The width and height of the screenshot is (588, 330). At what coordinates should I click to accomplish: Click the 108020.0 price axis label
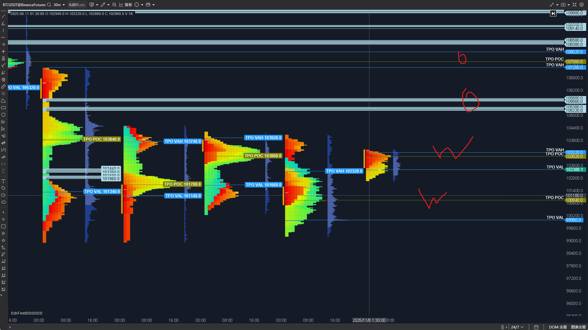(x=574, y=51)
